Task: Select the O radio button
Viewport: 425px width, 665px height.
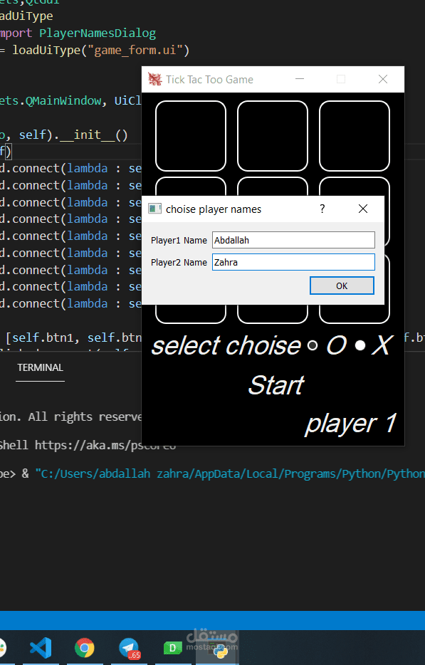Action: coord(313,345)
